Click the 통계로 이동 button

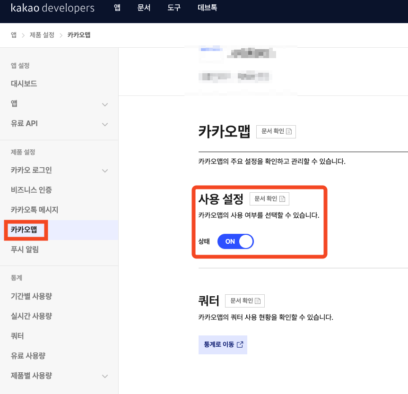(x=223, y=344)
